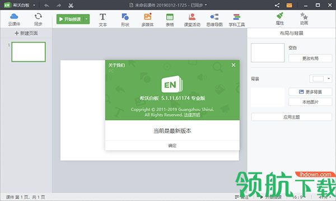Open the orange mail envelope icon

point(290,5)
